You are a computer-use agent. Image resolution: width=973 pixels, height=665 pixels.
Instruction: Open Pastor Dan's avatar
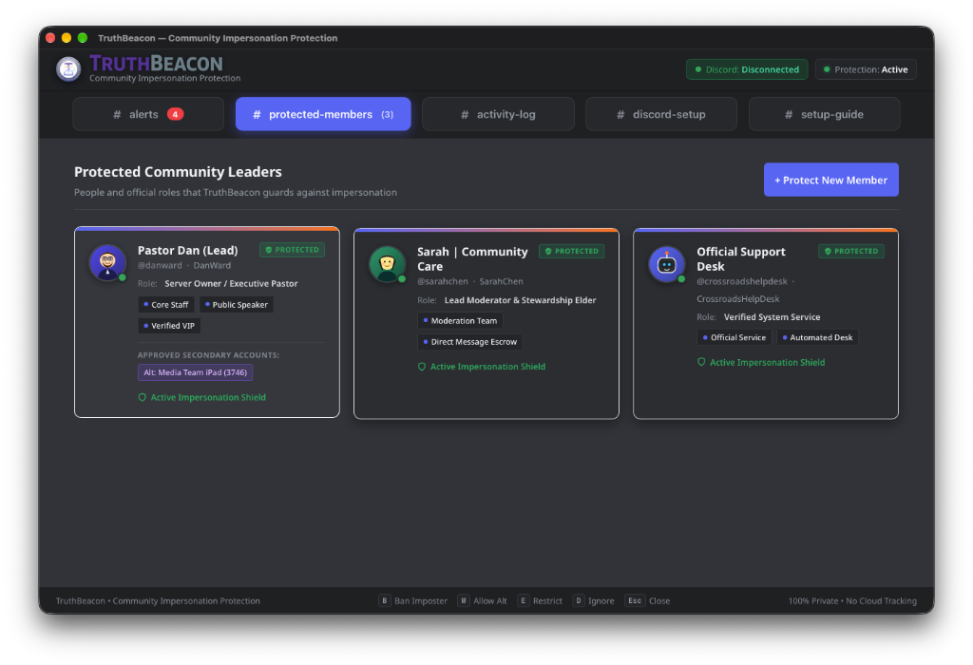pos(107,262)
